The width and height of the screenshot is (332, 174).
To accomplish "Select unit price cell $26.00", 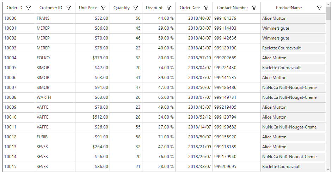I will tap(93, 127).
